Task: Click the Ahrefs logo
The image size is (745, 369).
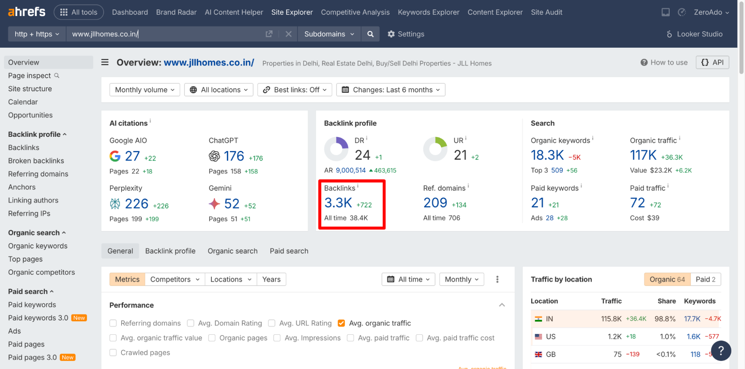Action: click(26, 12)
